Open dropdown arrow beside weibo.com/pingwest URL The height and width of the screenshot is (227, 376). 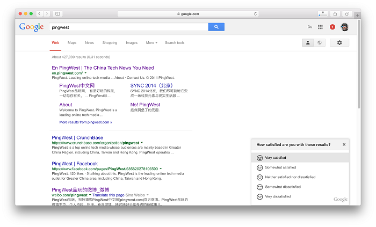90,195
